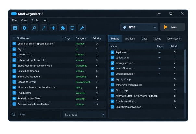Click the Environment category of Cloaks
196x134 pixels.
click(83, 82)
